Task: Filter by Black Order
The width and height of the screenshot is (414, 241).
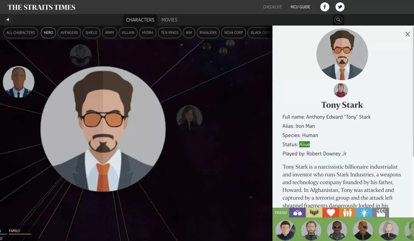Action: (x=260, y=33)
